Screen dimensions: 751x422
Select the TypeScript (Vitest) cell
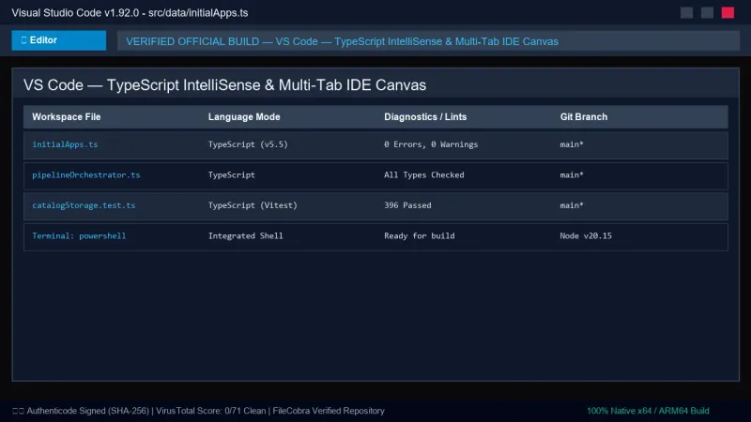pyautogui.click(x=253, y=205)
